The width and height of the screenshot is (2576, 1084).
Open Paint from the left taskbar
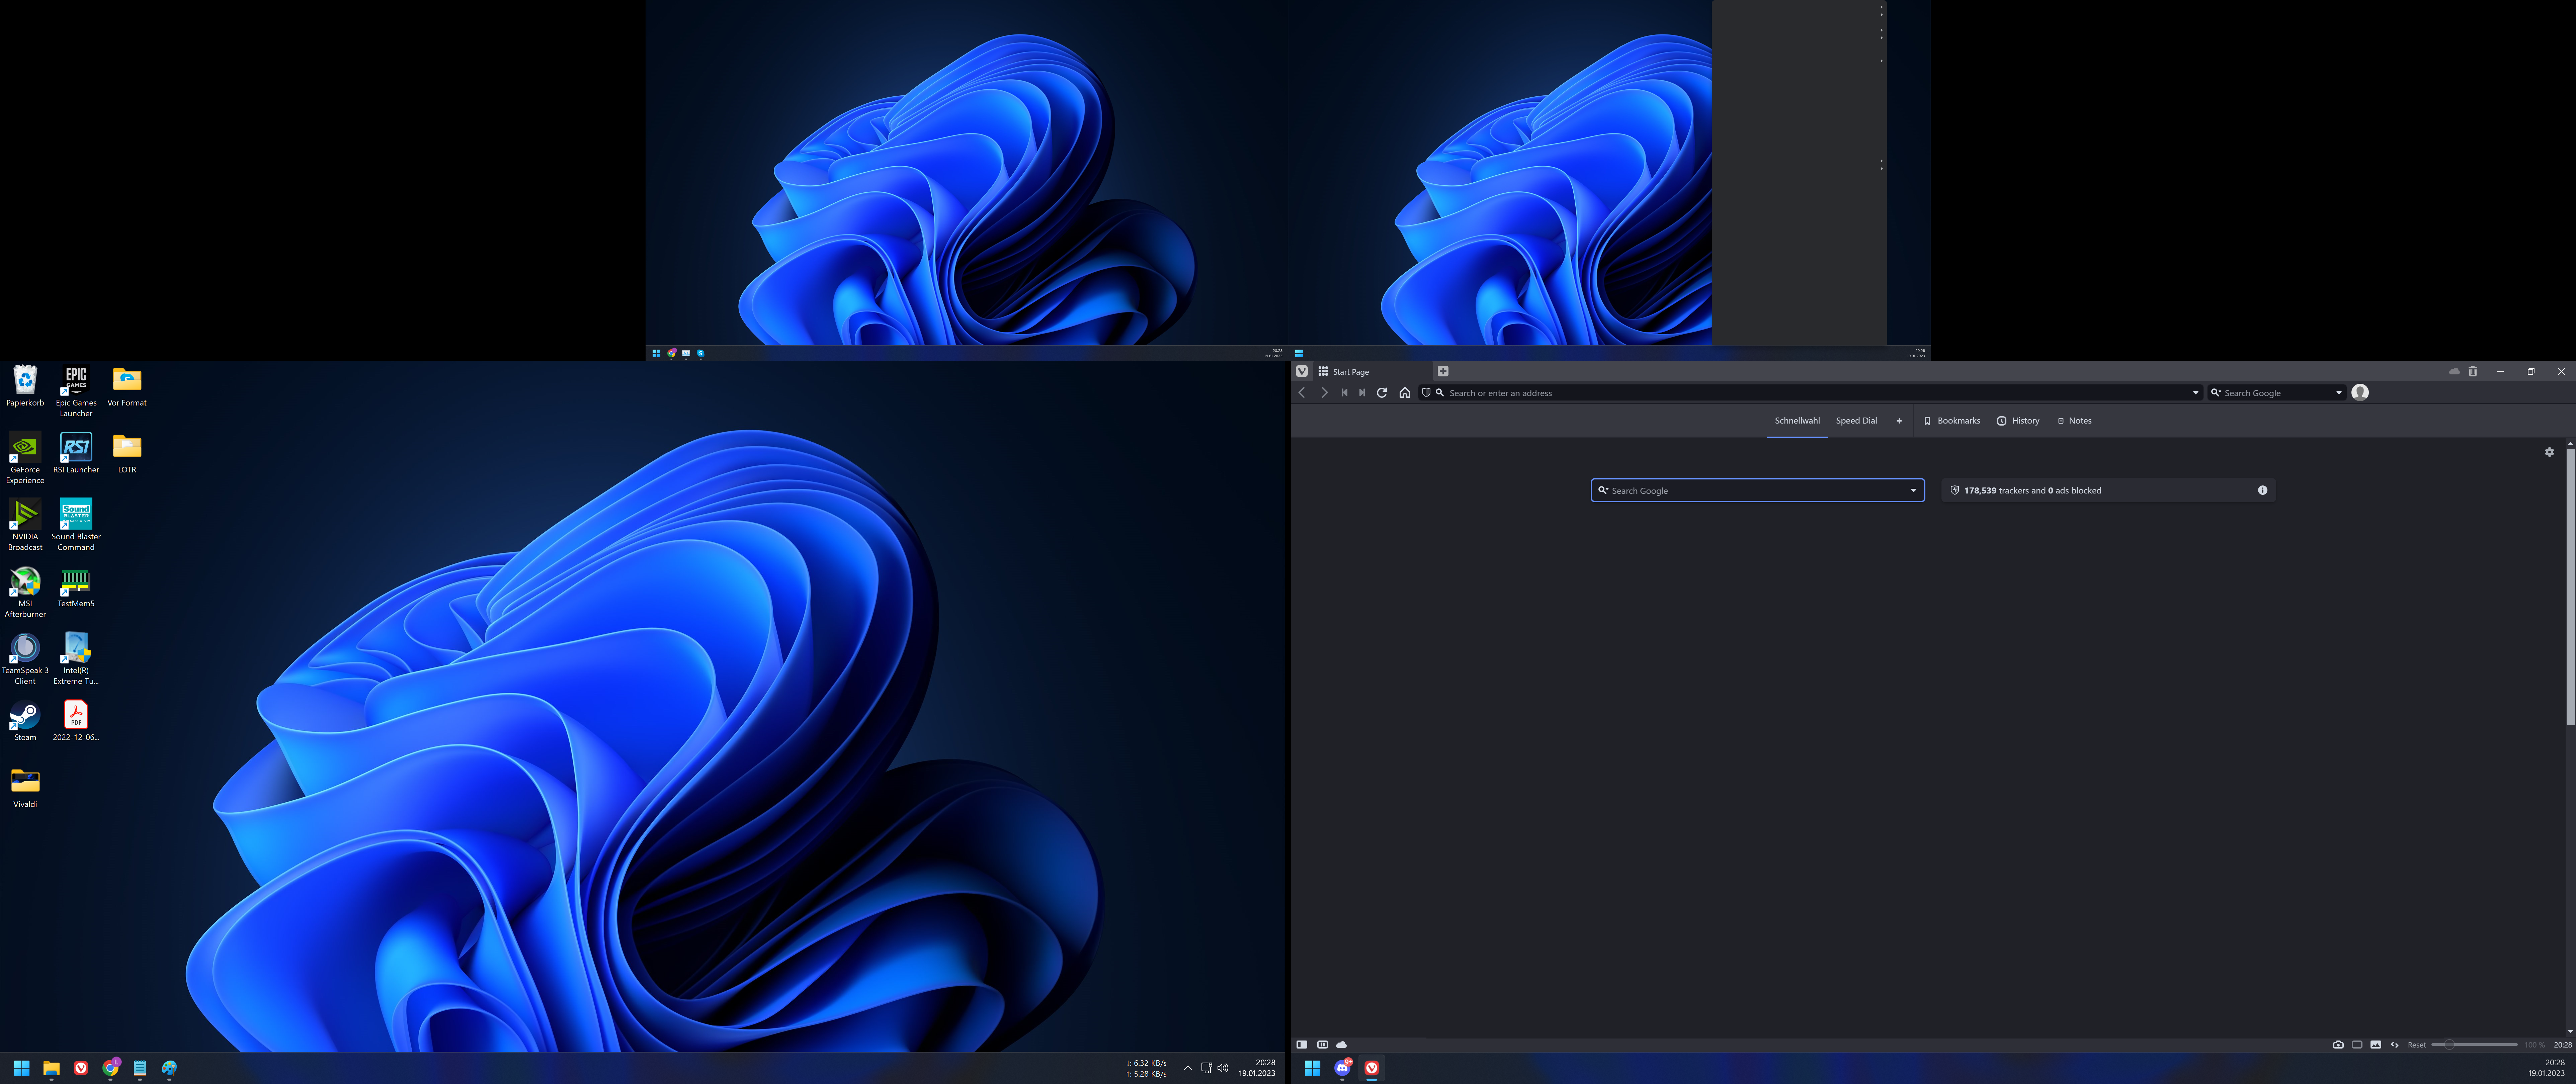pyautogui.click(x=169, y=1068)
